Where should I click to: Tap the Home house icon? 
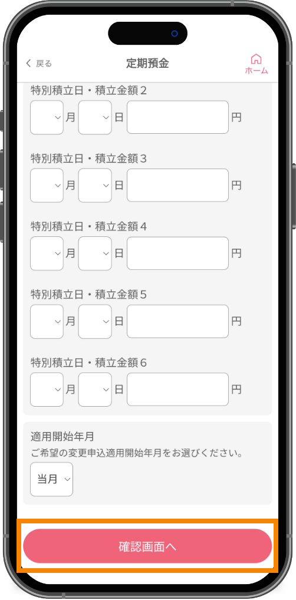(256, 64)
